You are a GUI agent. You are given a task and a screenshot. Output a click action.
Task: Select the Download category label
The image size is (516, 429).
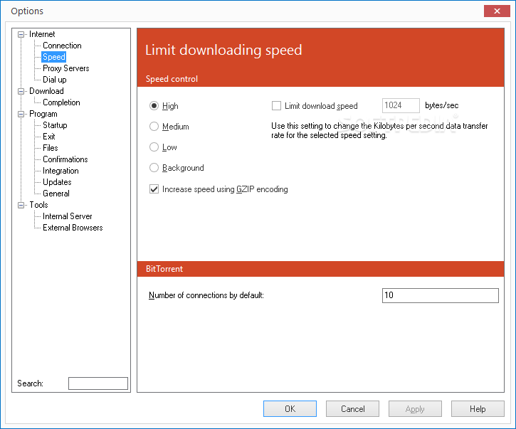click(x=46, y=91)
